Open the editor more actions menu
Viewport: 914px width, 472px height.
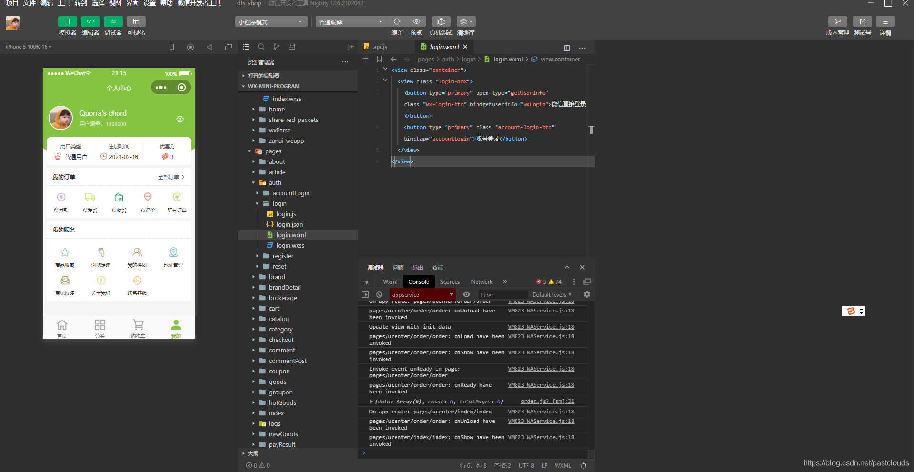[582, 48]
